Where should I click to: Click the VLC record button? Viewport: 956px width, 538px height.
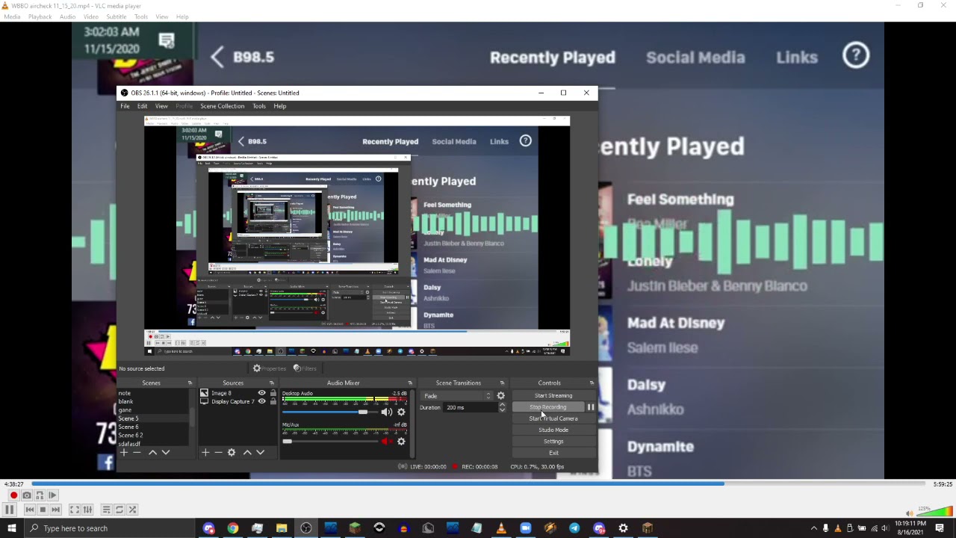point(13,495)
